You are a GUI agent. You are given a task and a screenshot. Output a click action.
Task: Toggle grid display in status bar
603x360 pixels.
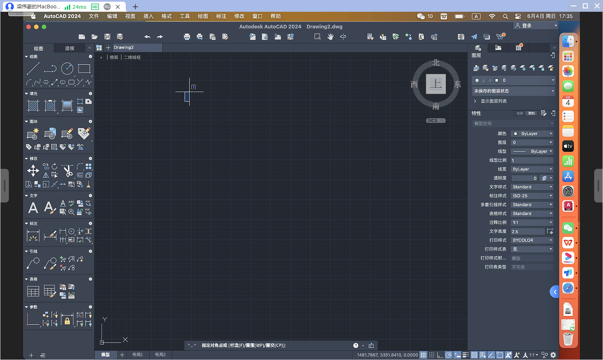423,355
